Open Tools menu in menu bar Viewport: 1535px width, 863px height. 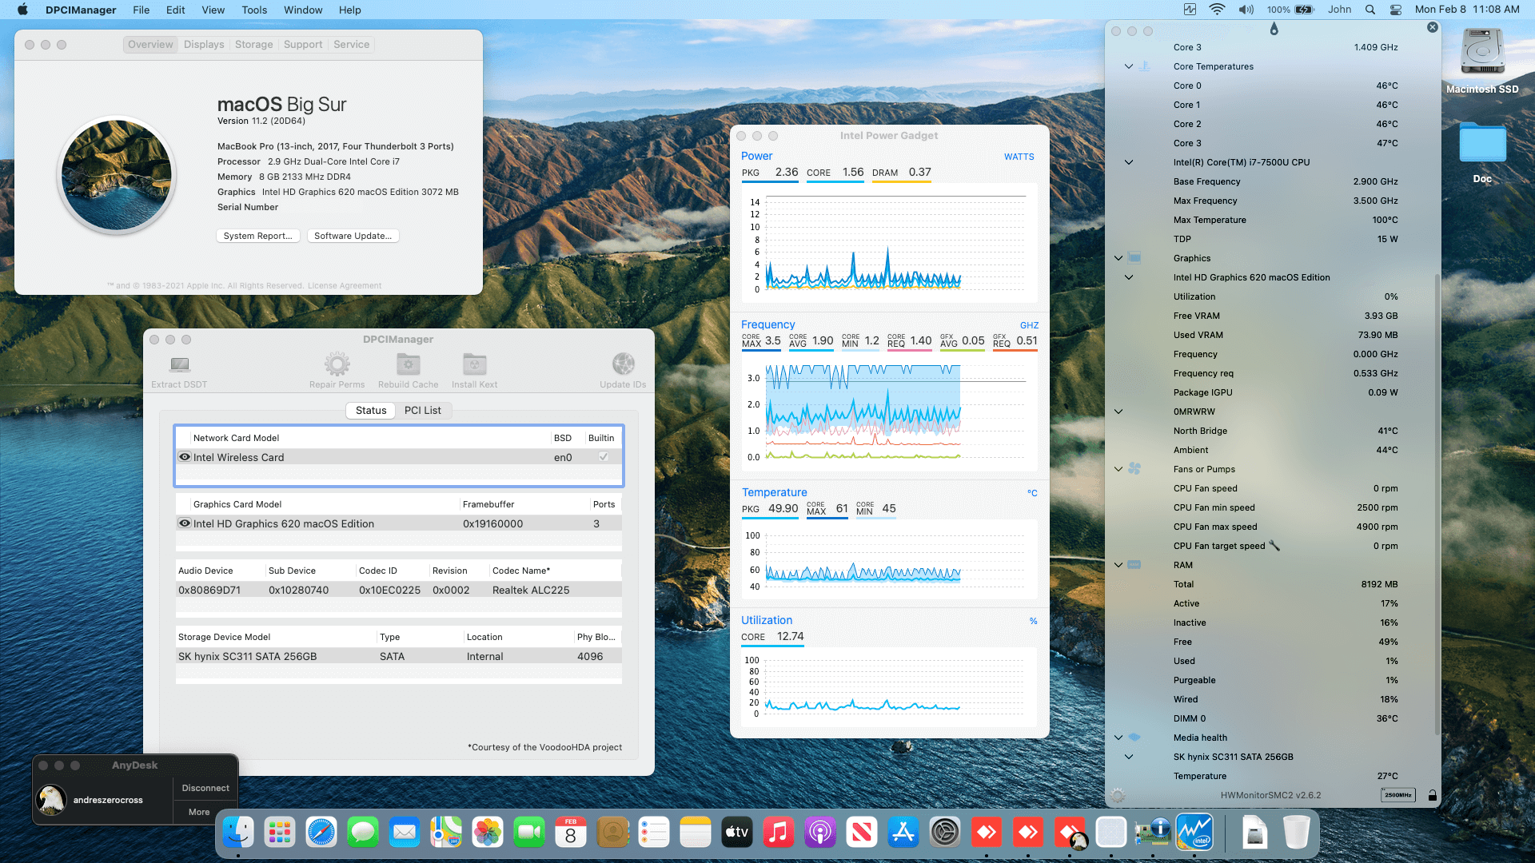click(x=254, y=10)
